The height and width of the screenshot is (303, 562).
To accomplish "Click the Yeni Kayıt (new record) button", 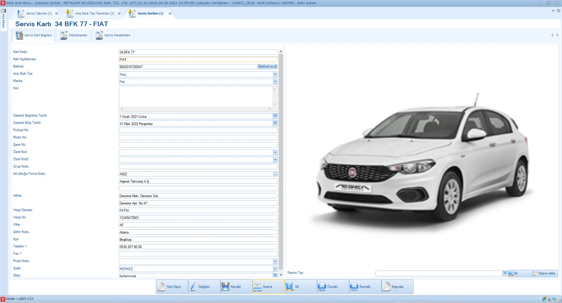I will point(172,287).
